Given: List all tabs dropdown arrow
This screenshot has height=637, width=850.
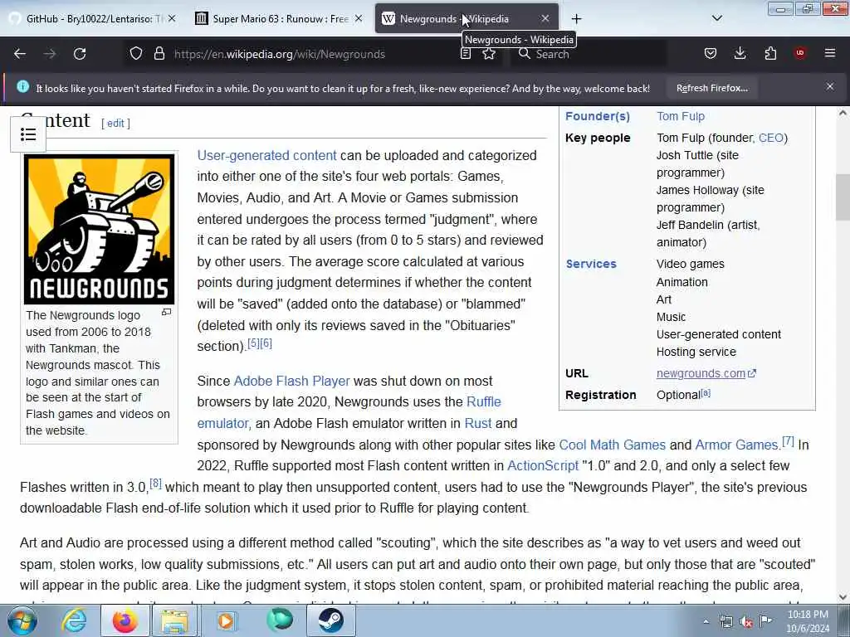Looking at the screenshot, I should tap(716, 18).
